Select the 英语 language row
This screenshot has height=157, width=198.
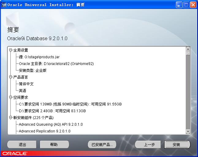(x=22, y=90)
